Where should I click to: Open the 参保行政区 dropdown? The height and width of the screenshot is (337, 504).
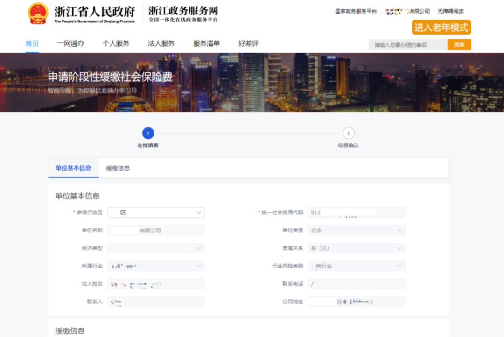tap(156, 212)
